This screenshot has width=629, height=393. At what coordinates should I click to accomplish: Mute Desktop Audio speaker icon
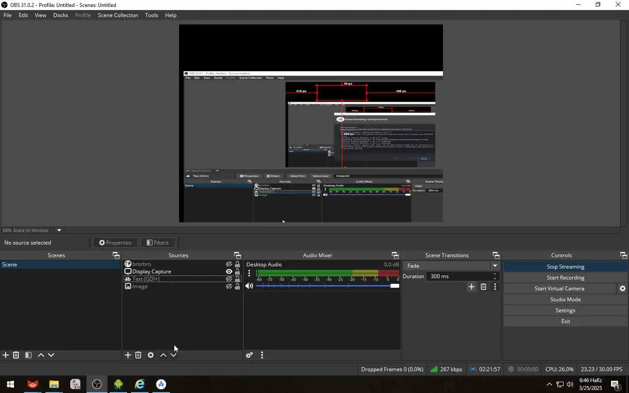(249, 286)
